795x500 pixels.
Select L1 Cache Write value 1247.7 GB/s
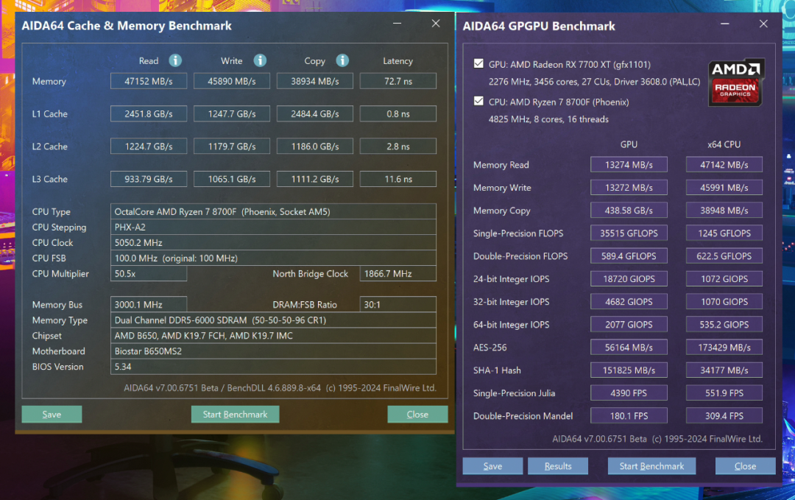pyautogui.click(x=232, y=113)
